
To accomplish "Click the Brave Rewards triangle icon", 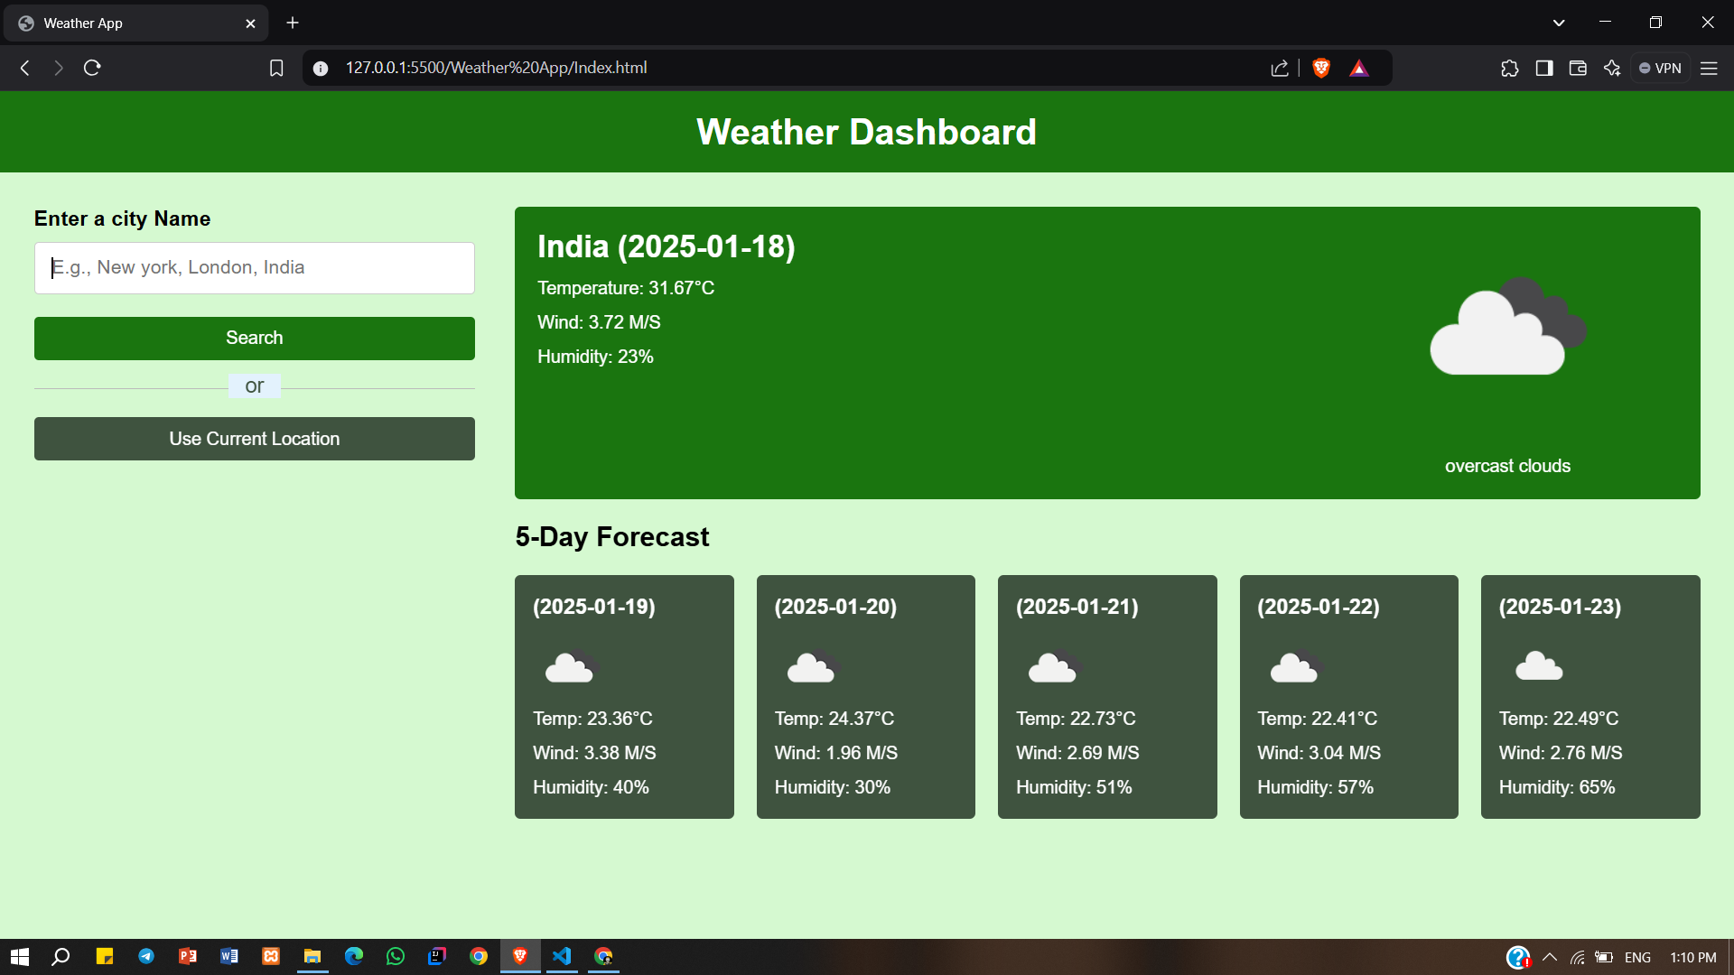I will (1359, 68).
